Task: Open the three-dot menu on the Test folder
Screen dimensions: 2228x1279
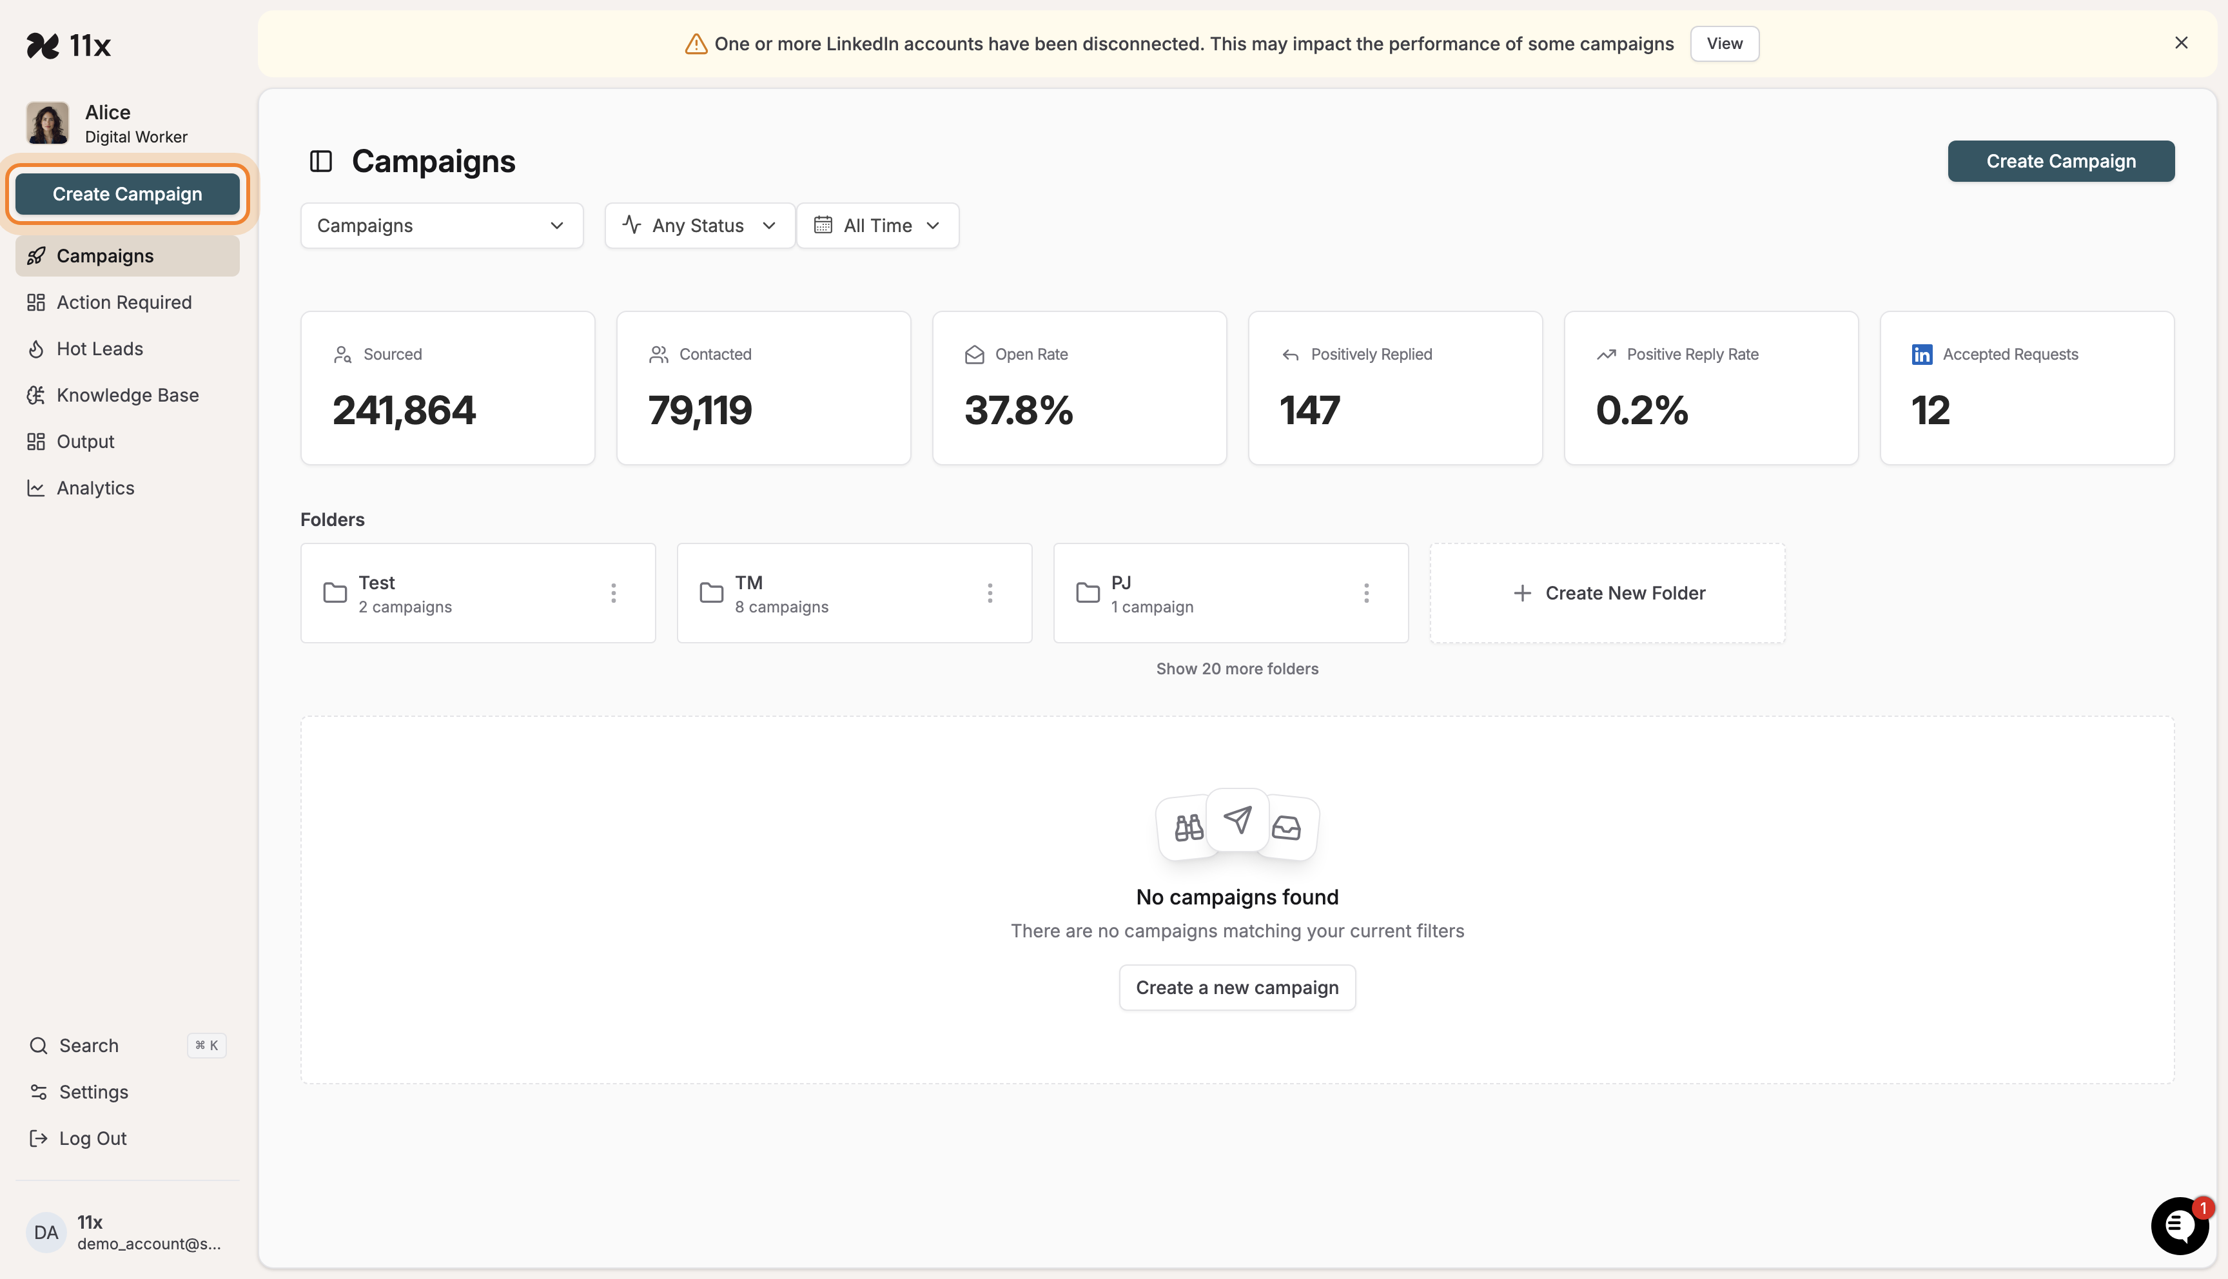Action: tap(613, 592)
